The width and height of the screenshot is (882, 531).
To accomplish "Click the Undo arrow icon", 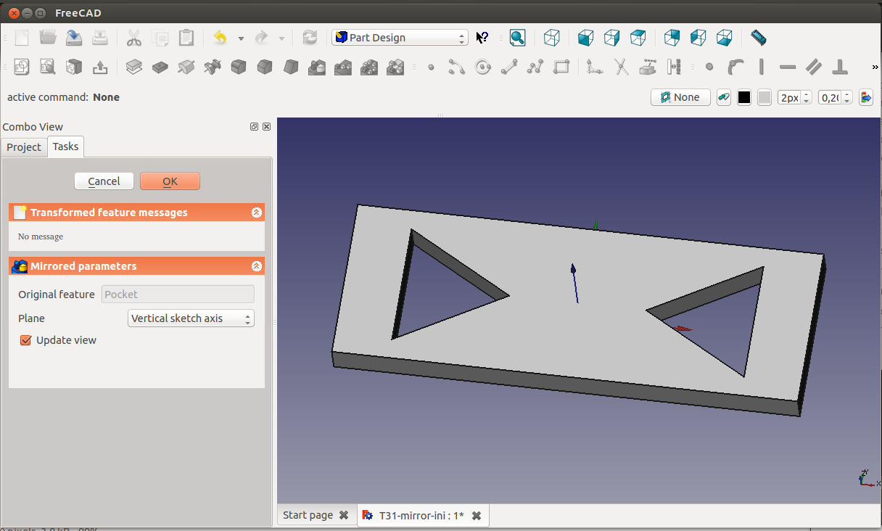I will (220, 38).
